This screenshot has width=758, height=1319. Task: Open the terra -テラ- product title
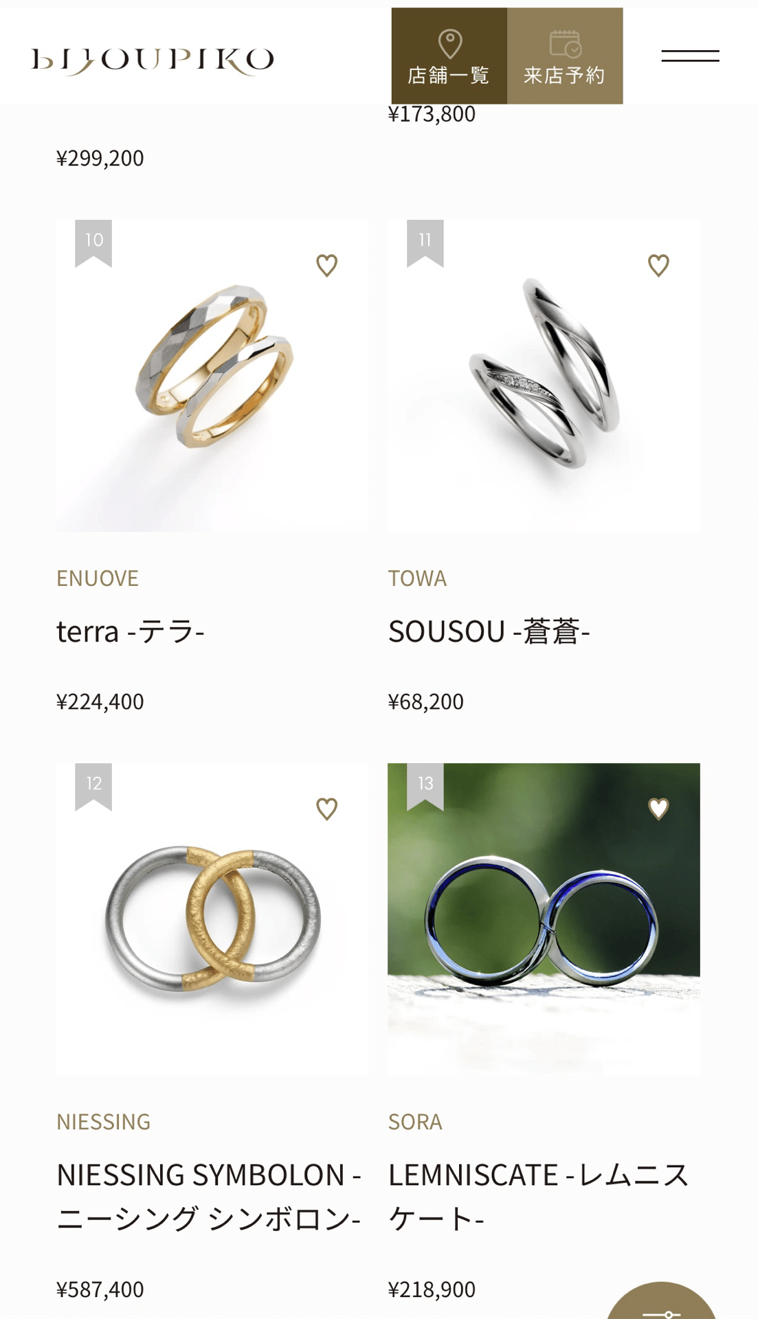pyautogui.click(x=131, y=631)
